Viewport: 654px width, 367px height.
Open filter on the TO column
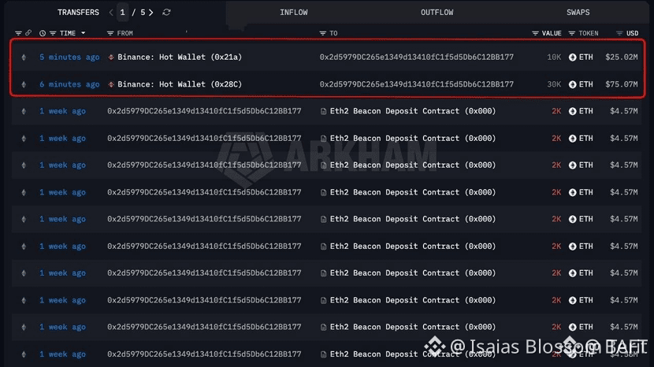pyautogui.click(x=322, y=33)
